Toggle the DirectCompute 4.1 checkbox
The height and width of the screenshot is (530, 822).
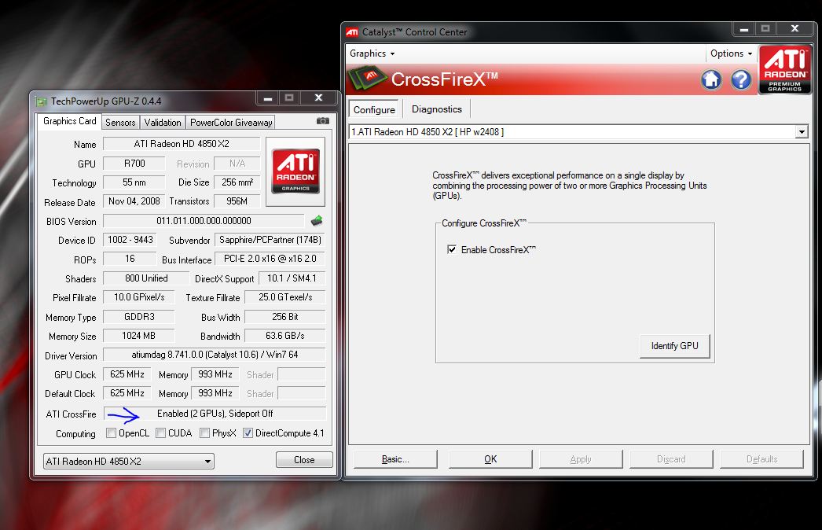click(248, 433)
